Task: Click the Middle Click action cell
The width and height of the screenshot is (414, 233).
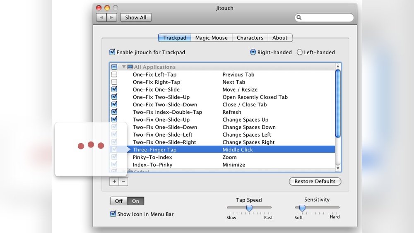Action: (238, 150)
